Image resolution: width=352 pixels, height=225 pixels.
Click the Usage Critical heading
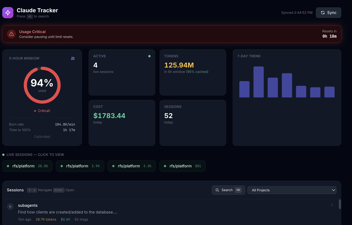(32, 32)
